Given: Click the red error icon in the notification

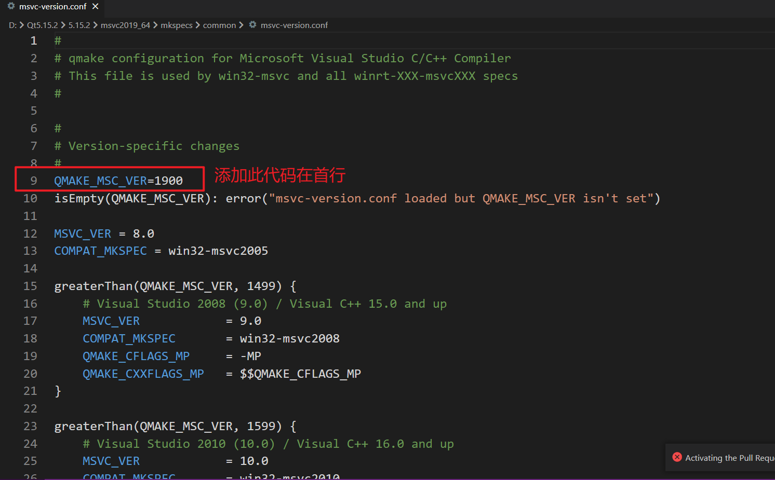Looking at the screenshot, I should 677,457.
